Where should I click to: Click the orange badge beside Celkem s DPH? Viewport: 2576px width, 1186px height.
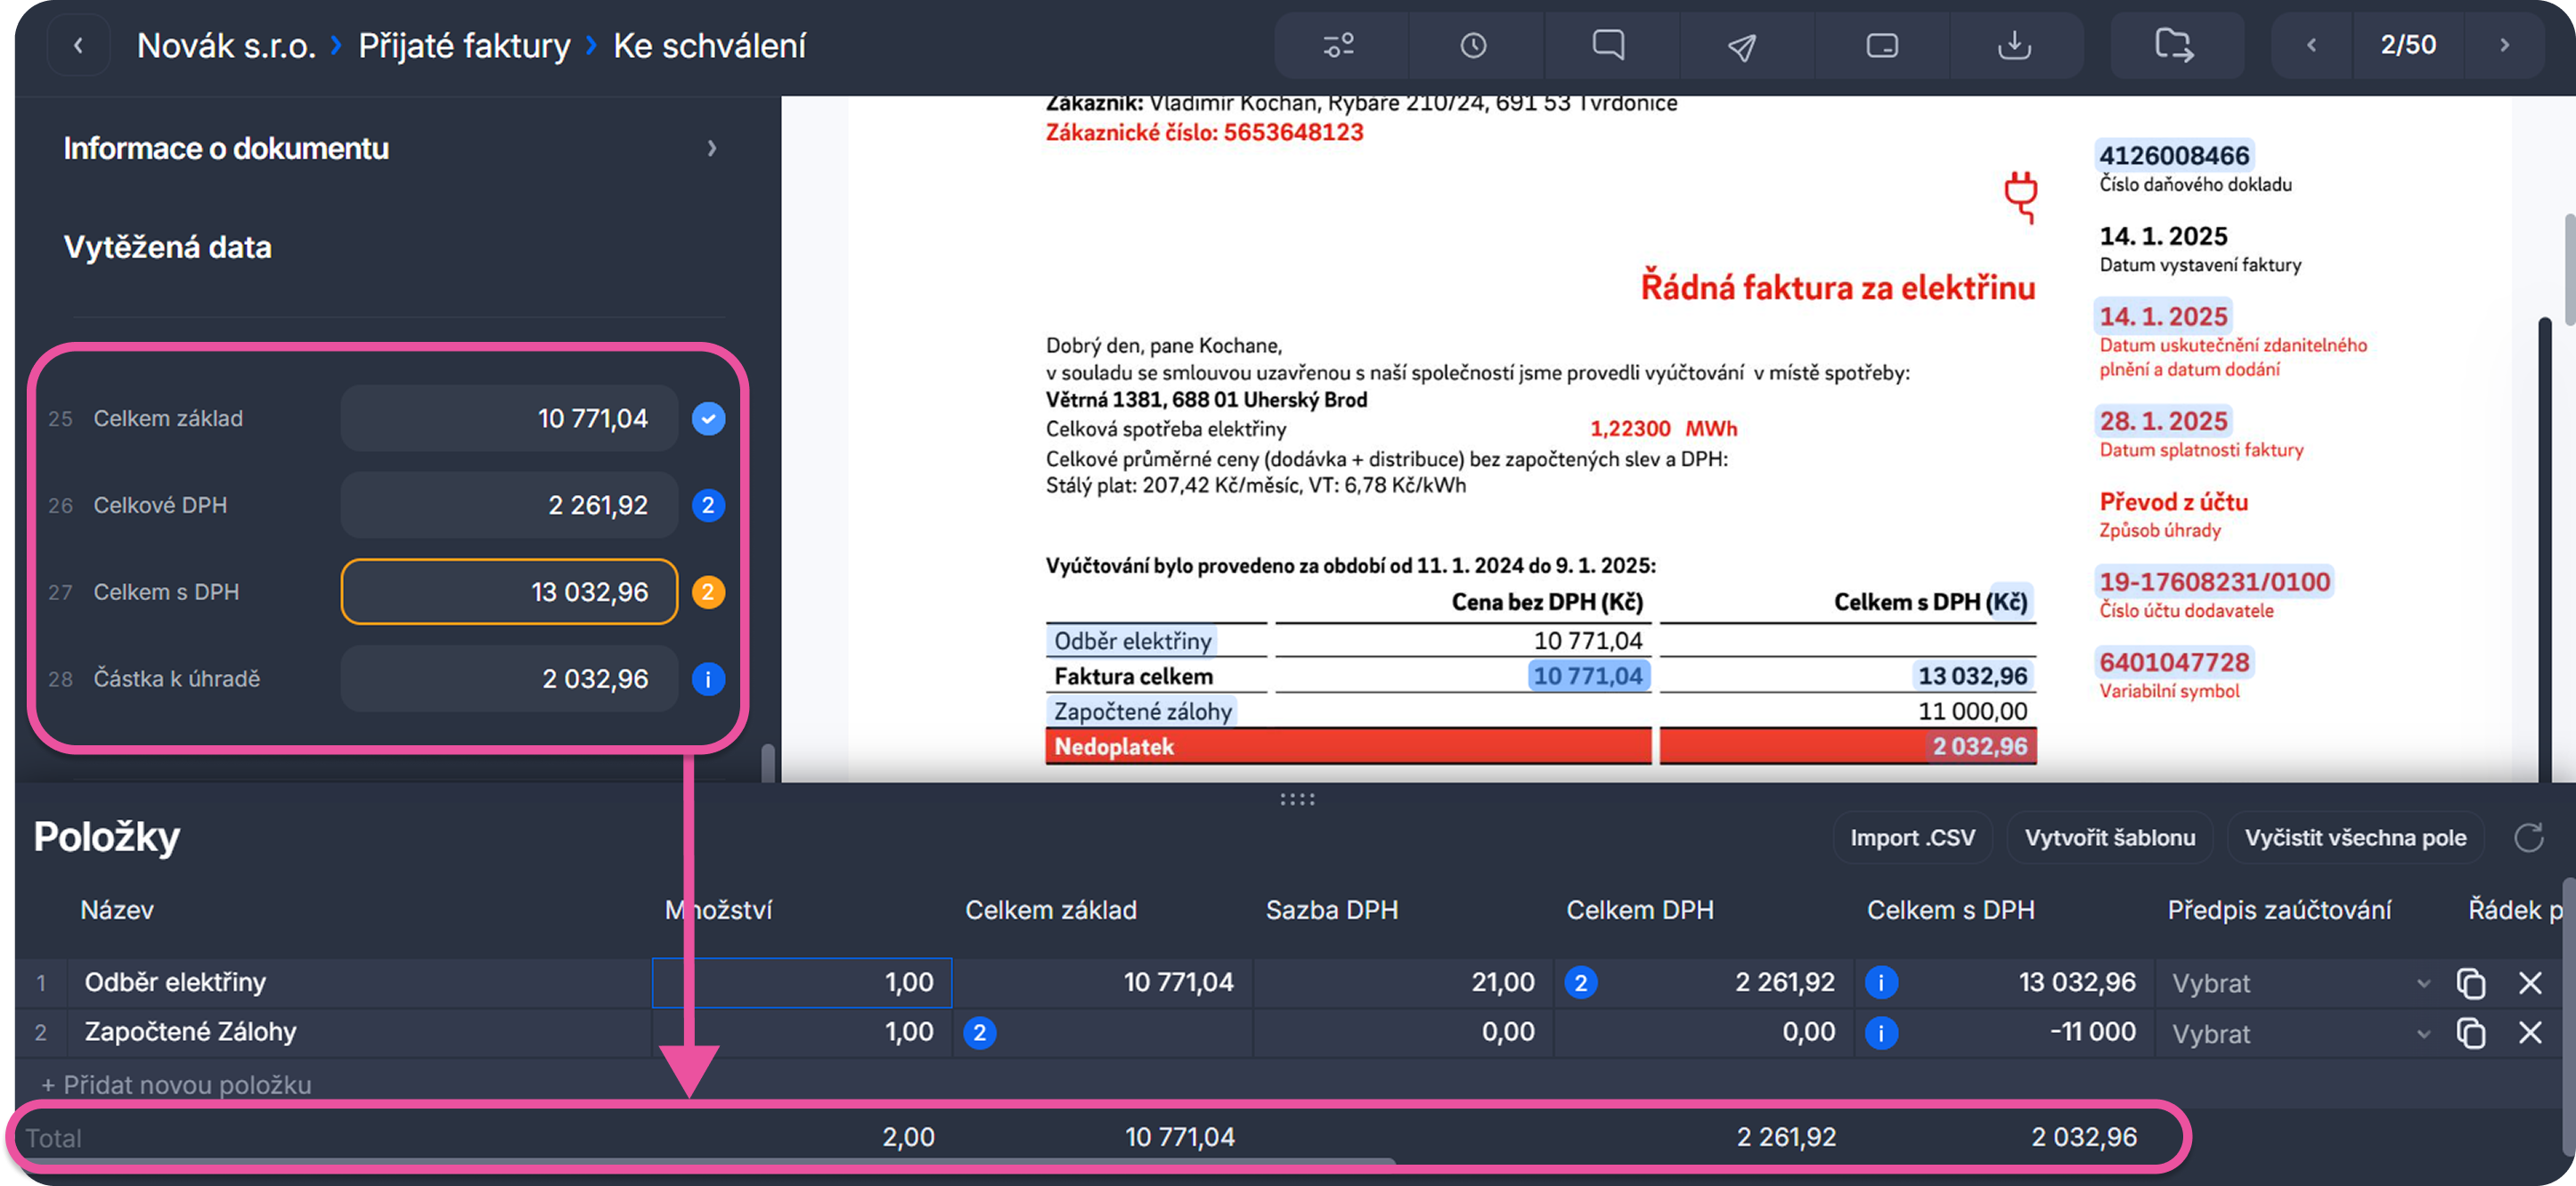[x=708, y=592]
